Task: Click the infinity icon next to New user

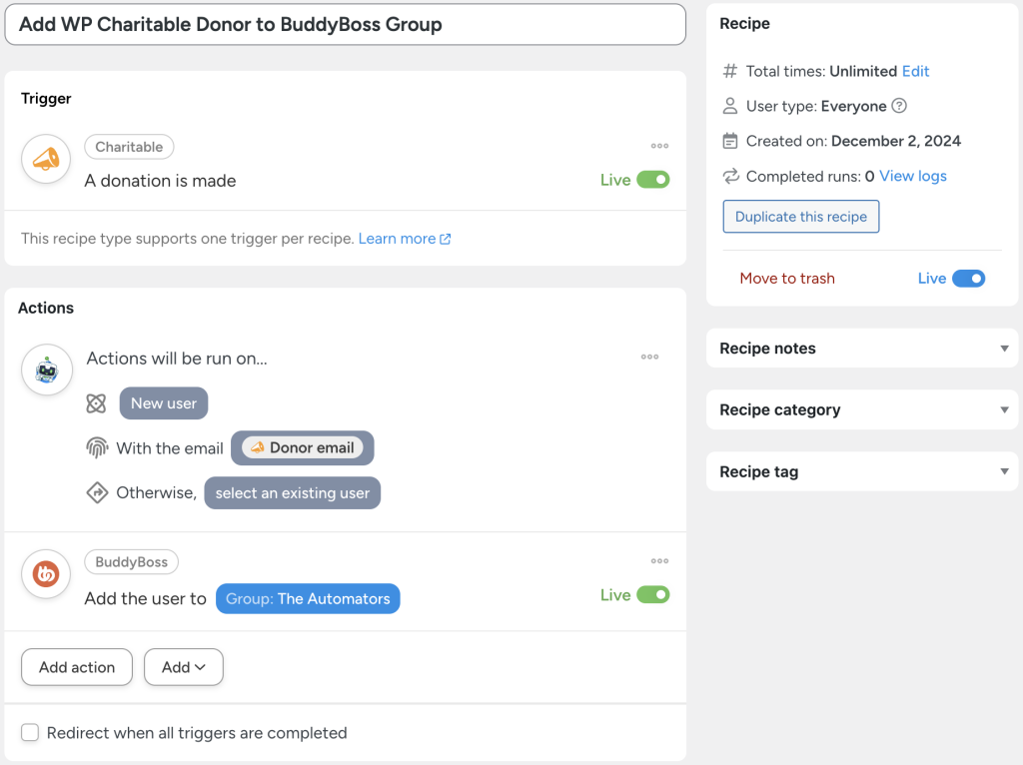Action: (x=96, y=402)
